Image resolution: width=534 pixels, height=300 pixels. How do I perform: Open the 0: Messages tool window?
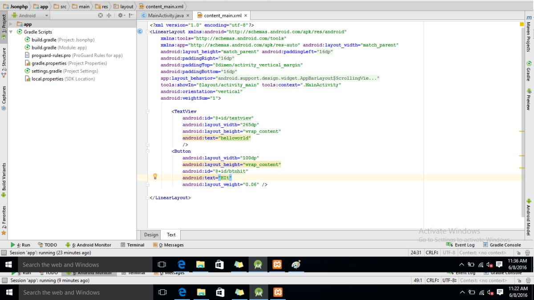(168, 245)
